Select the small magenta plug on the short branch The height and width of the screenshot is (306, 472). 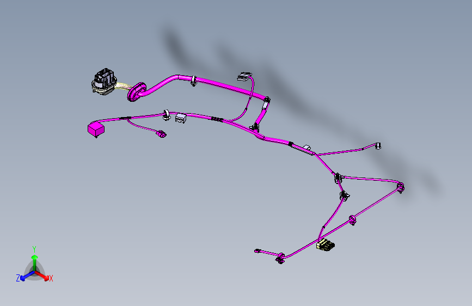(x=161, y=134)
